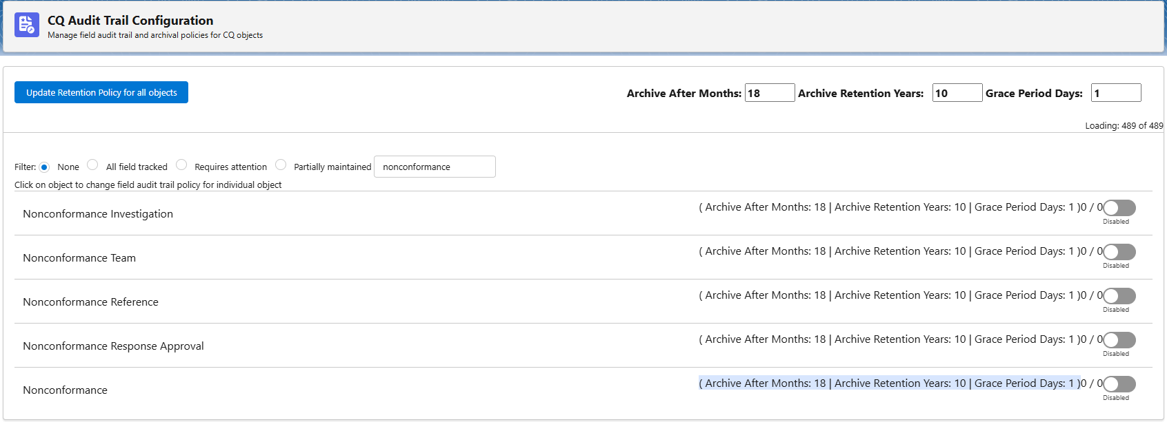This screenshot has width=1167, height=422.
Task: Open the Nonconformance Reference object row
Action: [90, 302]
